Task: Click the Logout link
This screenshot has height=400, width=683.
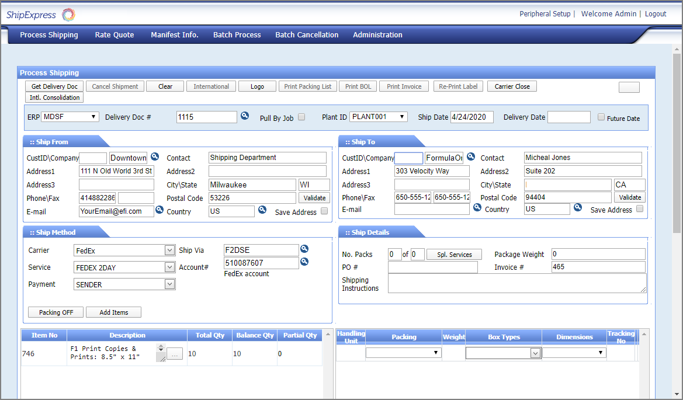Action: coord(656,14)
